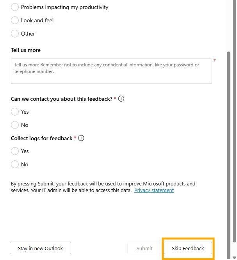Click the 'Stay in new Outlook' button

[40, 248]
